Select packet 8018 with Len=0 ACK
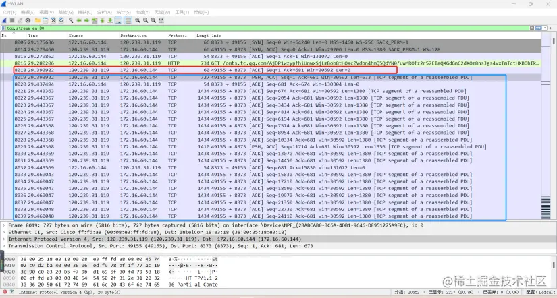 pos(271,70)
